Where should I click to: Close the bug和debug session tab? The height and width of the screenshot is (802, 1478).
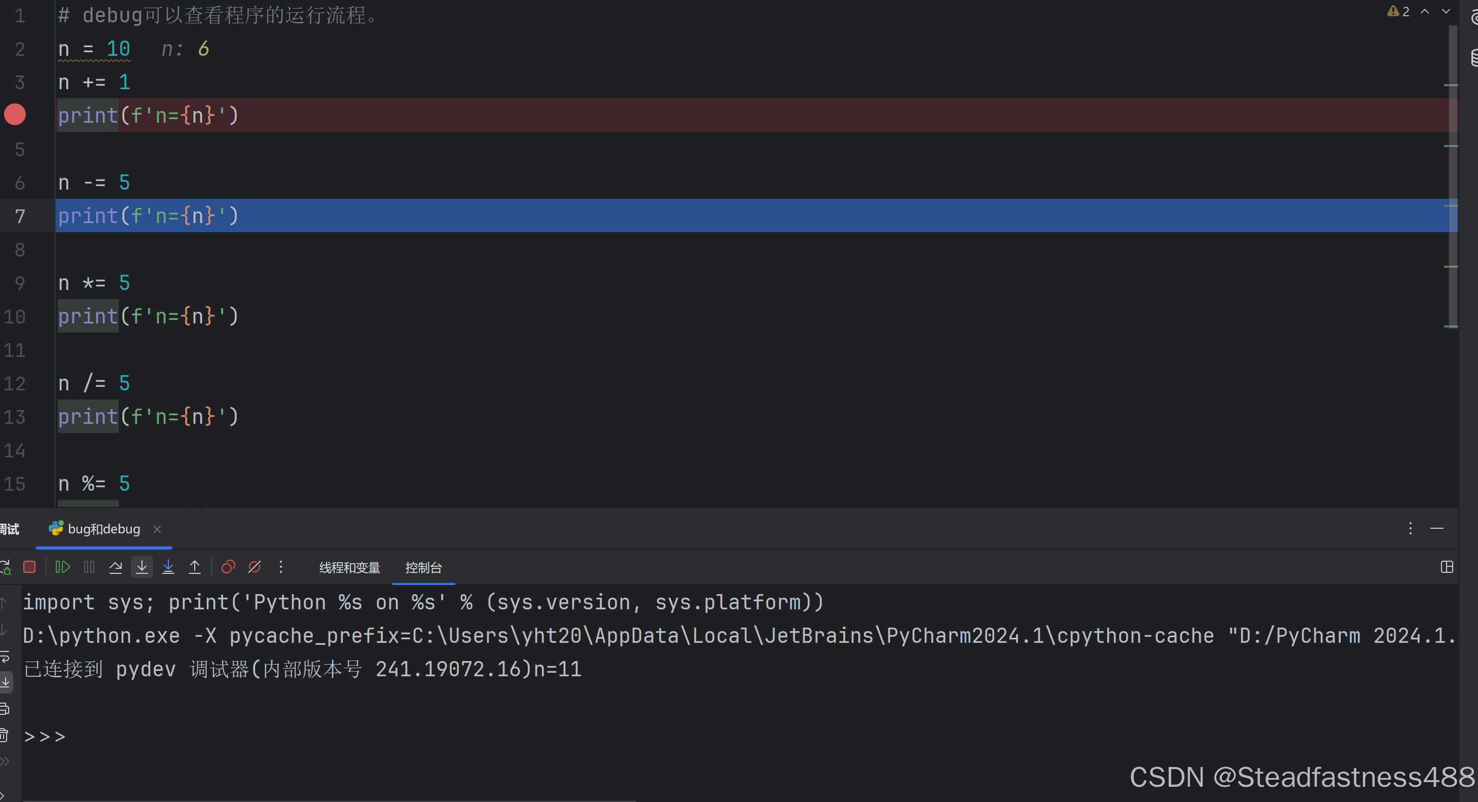pyautogui.click(x=157, y=529)
